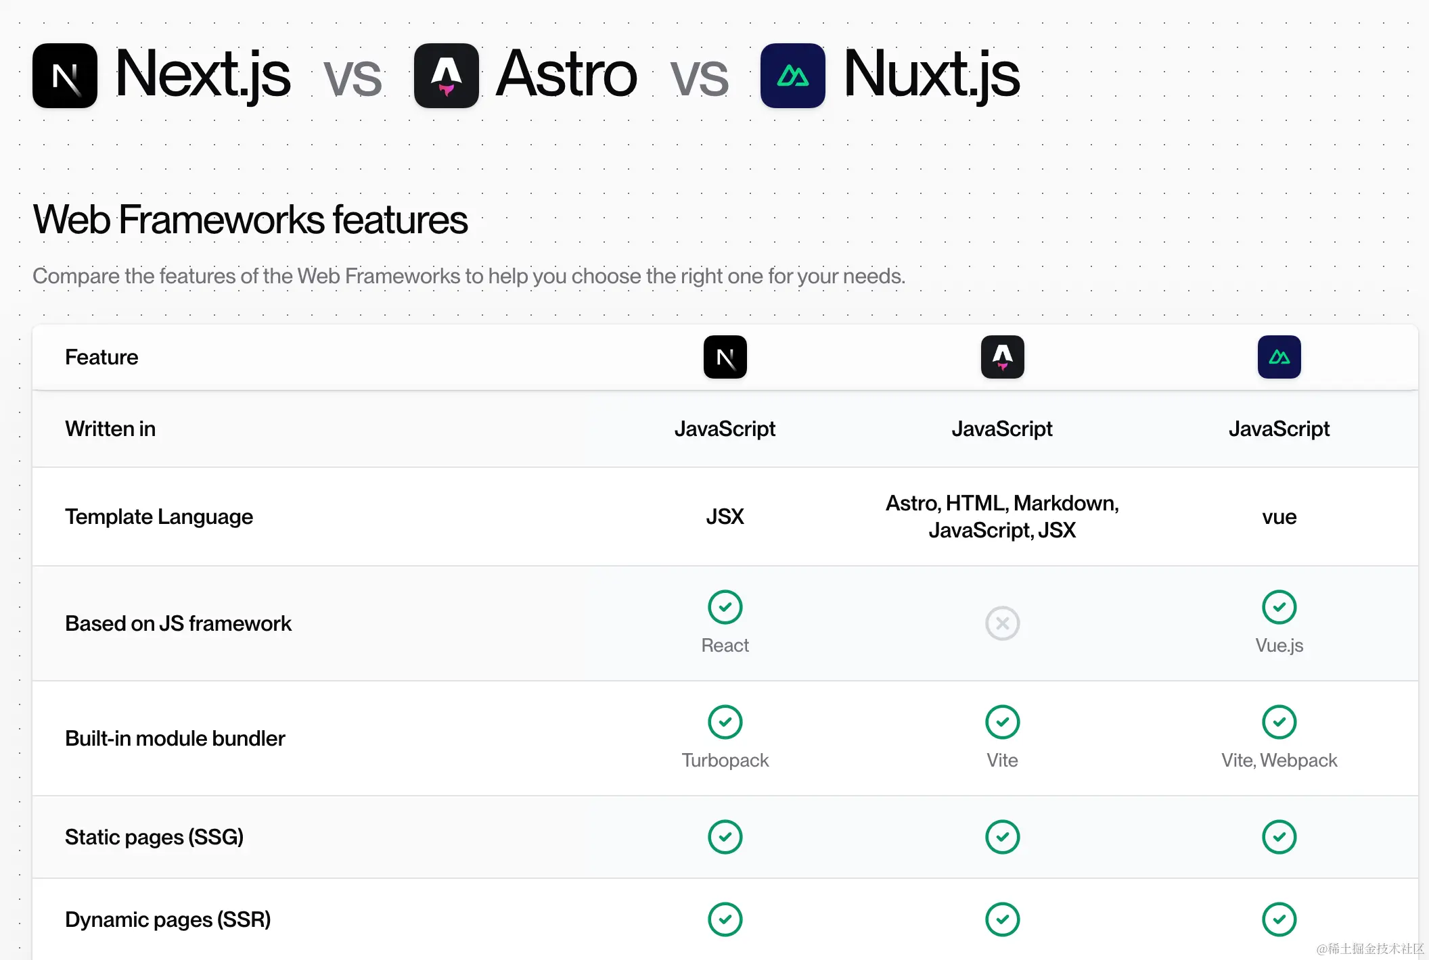Click the Astro cross icon for Based on JS framework
The image size is (1429, 960).
(x=1003, y=623)
